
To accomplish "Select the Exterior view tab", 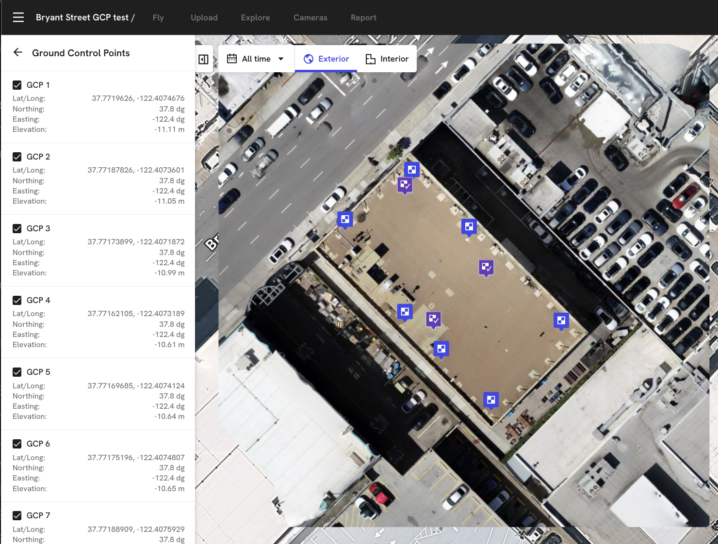I will click(326, 59).
